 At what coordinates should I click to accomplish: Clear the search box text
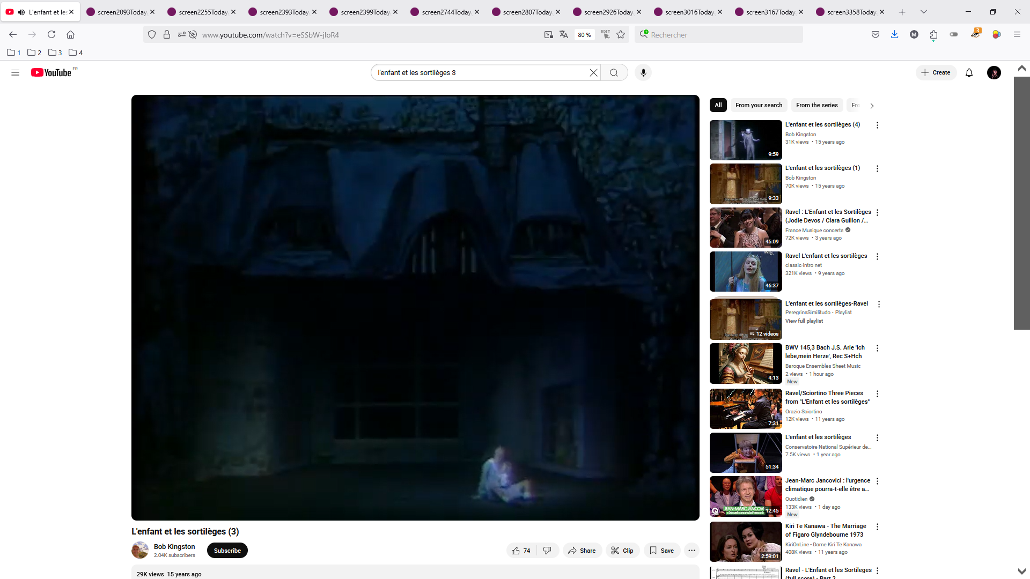[593, 72]
